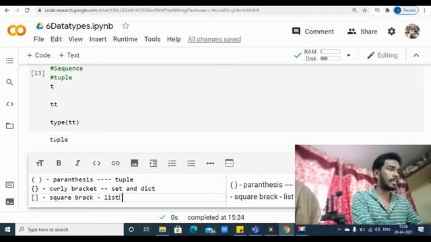Open the Windows Start menu
Viewport: 431px width, 242px height.
click(7, 229)
